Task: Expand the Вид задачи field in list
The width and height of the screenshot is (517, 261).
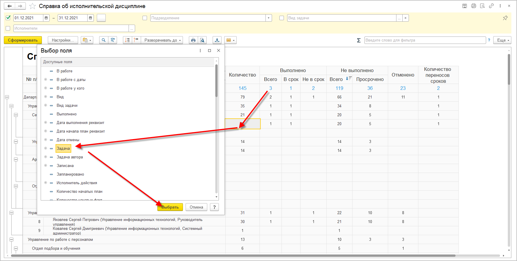Action: click(46, 105)
